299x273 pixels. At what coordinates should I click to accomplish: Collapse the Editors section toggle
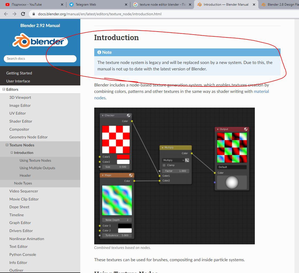point(4,89)
